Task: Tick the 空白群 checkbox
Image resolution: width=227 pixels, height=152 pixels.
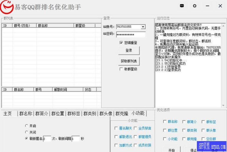Action: 203,139
